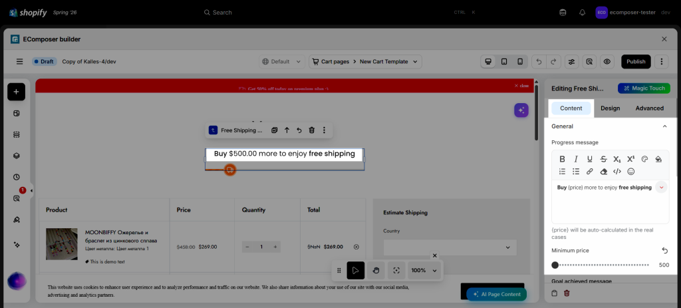Viewport: 681px width, 308px height.
Task: Preview page with eye icon
Action: (607, 62)
